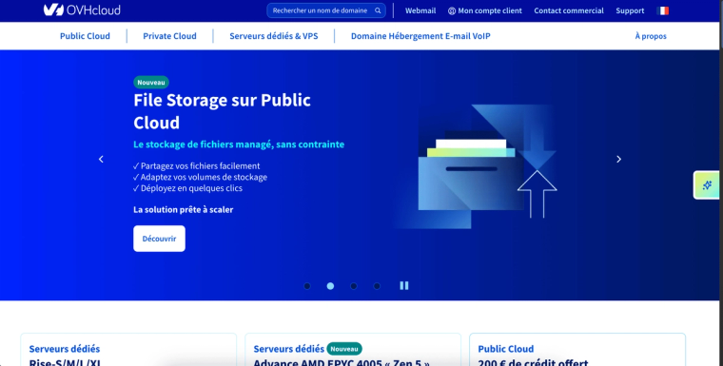Viewport: 723px width, 366px height.
Task: Click the Nouveau badge on Serveurs dédiés card
Action: pos(344,349)
